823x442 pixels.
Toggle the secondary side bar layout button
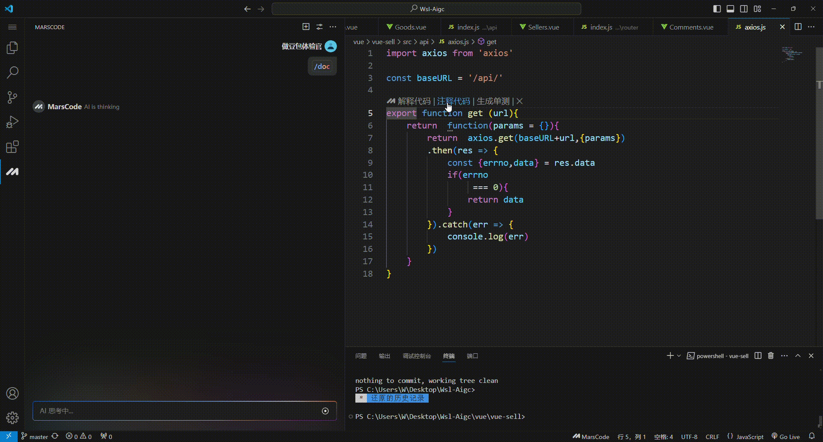pos(744,9)
